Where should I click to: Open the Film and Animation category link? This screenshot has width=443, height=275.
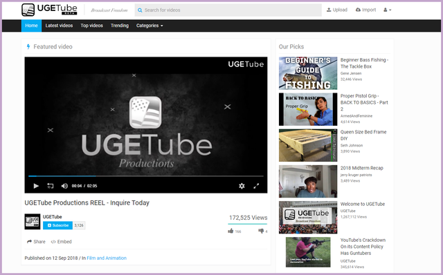tap(107, 258)
